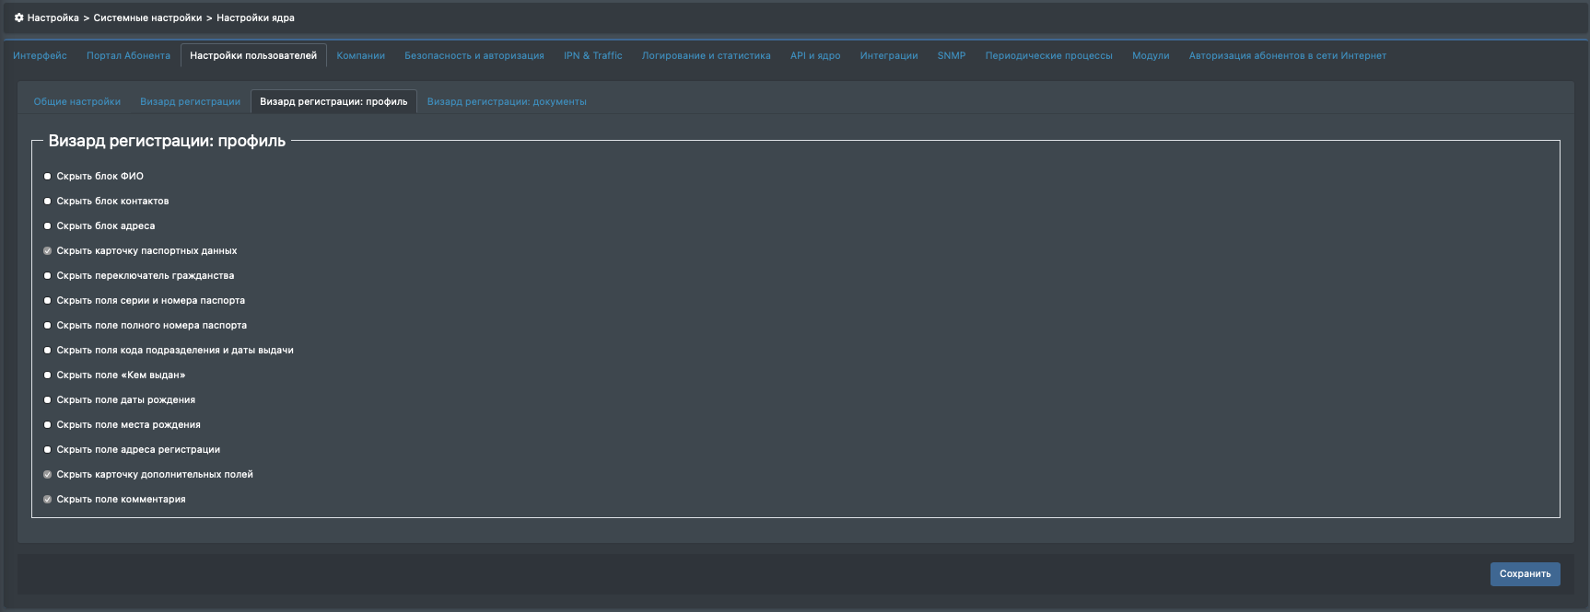1590x612 pixels.
Task: Switch to the IPN & Traffic tab
Action: click(592, 56)
